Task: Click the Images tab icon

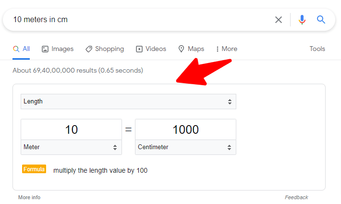Action: pyautogui.click(x=45, y=49)
